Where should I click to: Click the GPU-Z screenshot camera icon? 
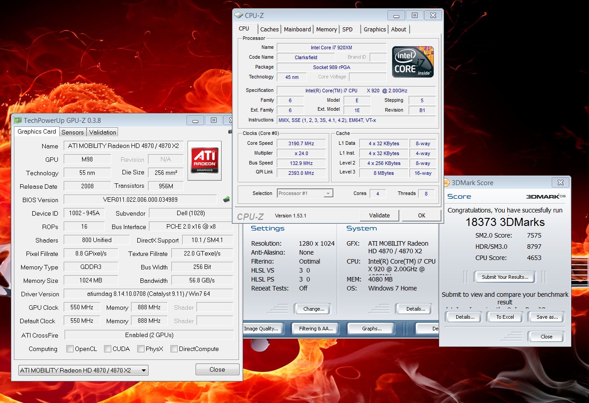coord(231,132)
